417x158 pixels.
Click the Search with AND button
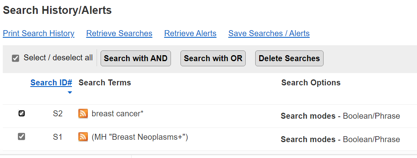[x=136, y=58]
